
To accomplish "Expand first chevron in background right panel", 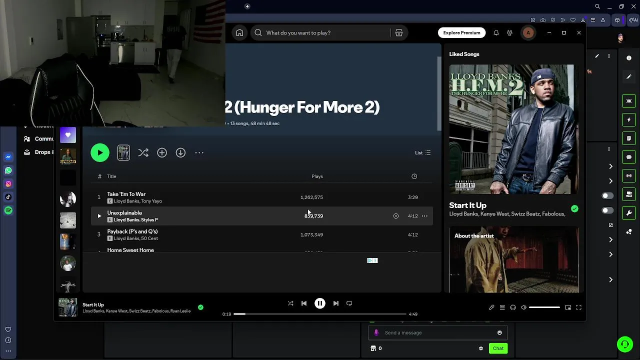I will coord(610,166).
